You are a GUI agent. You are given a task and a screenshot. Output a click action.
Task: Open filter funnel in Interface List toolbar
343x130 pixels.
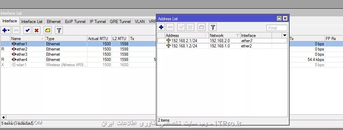pyautogui.click(x=59, y=30)
